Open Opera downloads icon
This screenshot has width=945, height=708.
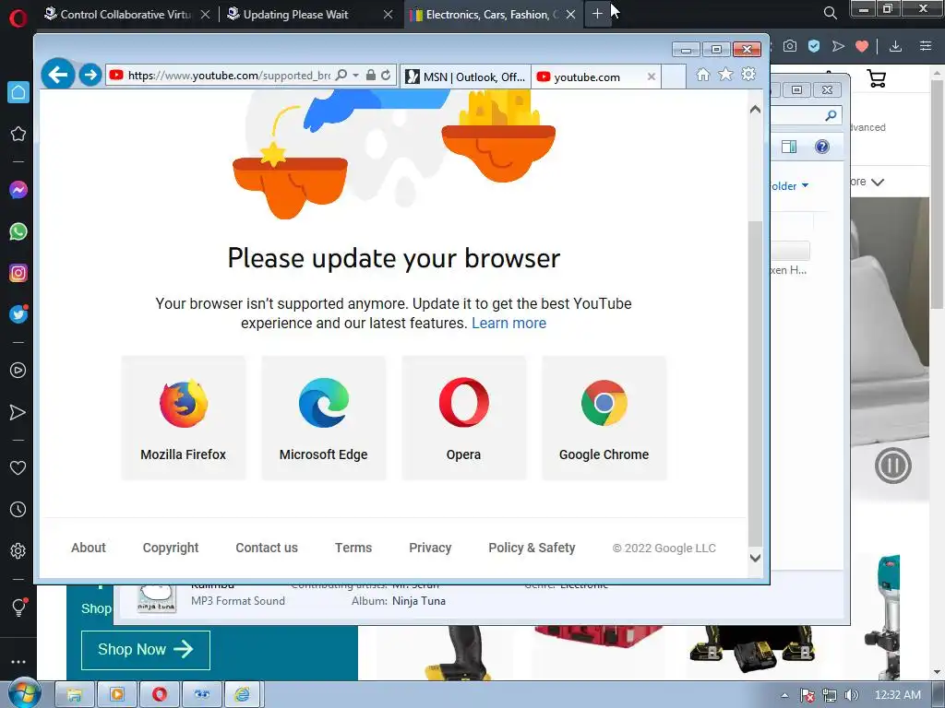(895, 46)
